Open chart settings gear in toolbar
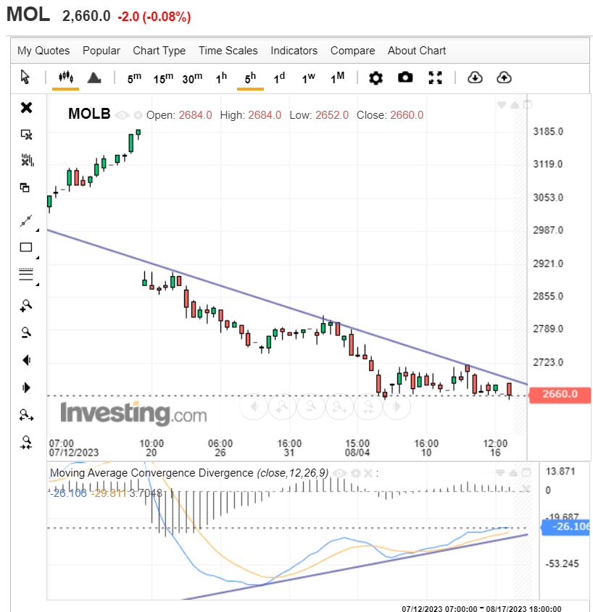Viewport: 593px width, 612px height. pyautogui.click(x=376, y=78)
